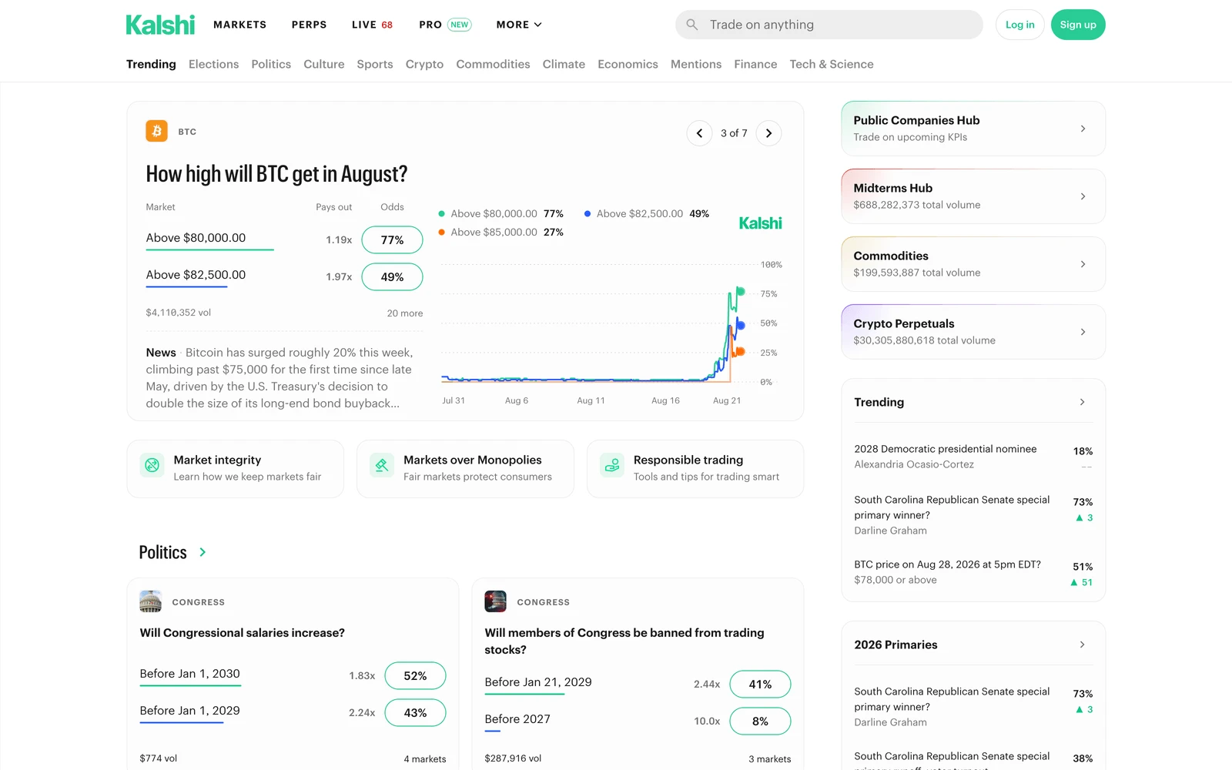Click 77% odds for Above $80,000.00

392,239
